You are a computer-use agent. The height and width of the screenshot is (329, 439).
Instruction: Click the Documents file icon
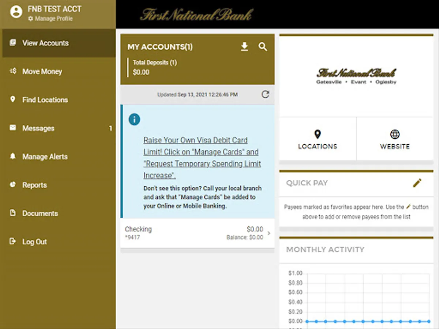(x=13, y=213)
